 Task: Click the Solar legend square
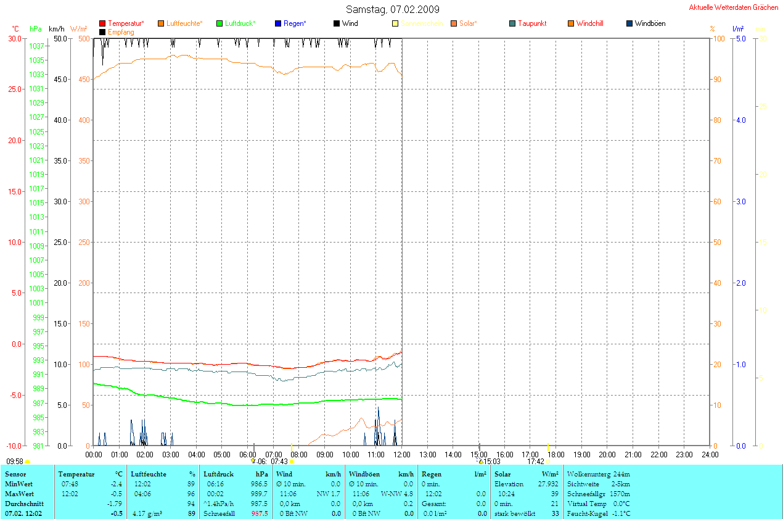(x=454, y=23)
